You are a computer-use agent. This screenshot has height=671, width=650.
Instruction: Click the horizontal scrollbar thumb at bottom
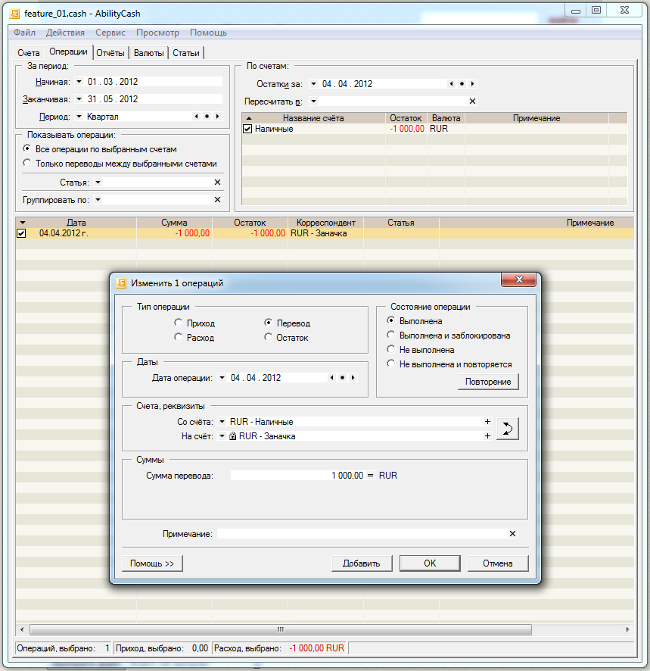tap(280, 629)
